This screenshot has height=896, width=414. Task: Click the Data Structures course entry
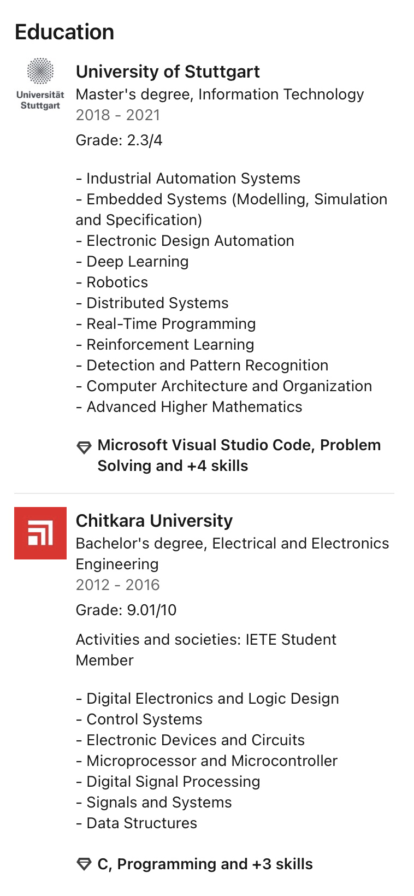pos(141,823)
